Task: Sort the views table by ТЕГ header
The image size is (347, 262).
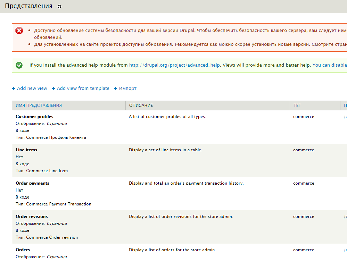Action: pyautogui.click(x=297, y=105)
